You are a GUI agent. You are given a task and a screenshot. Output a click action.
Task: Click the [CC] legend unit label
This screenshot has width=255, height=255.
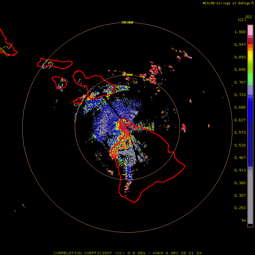[242, 20]
